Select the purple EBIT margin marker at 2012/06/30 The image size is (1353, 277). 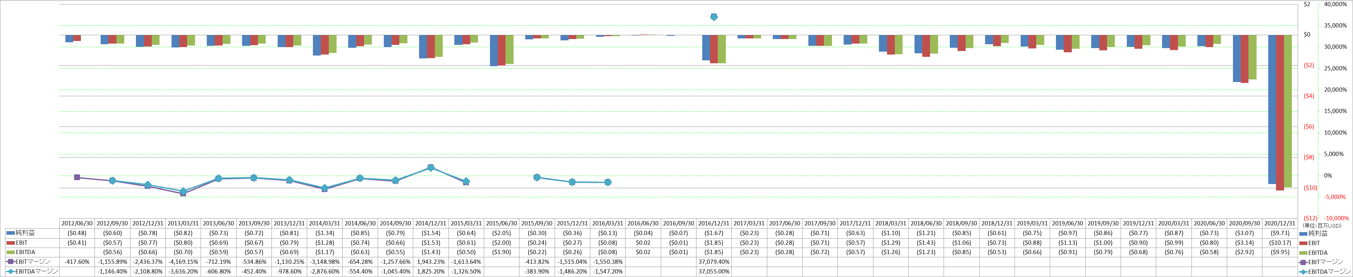click(77, 178)
